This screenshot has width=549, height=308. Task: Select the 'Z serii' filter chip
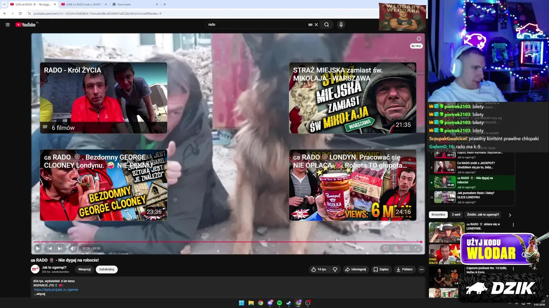tap(456, 215)
